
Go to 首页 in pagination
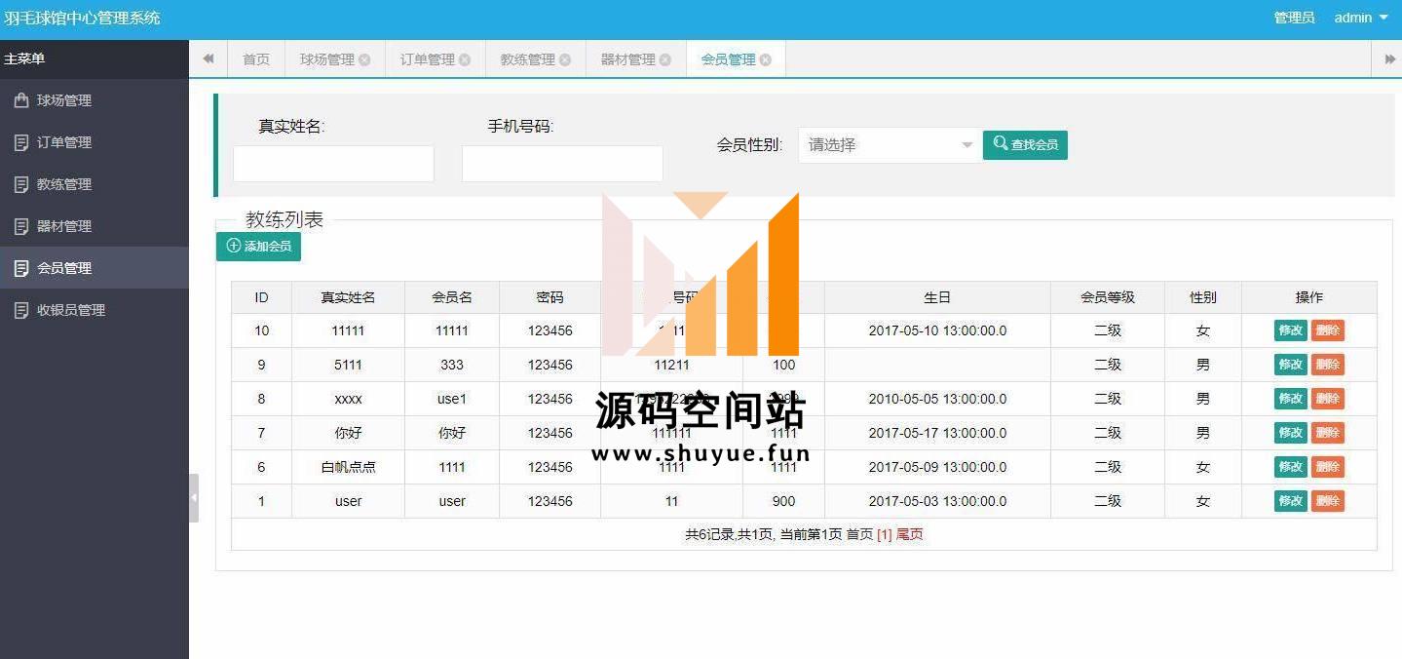click(x=859, y=535)
